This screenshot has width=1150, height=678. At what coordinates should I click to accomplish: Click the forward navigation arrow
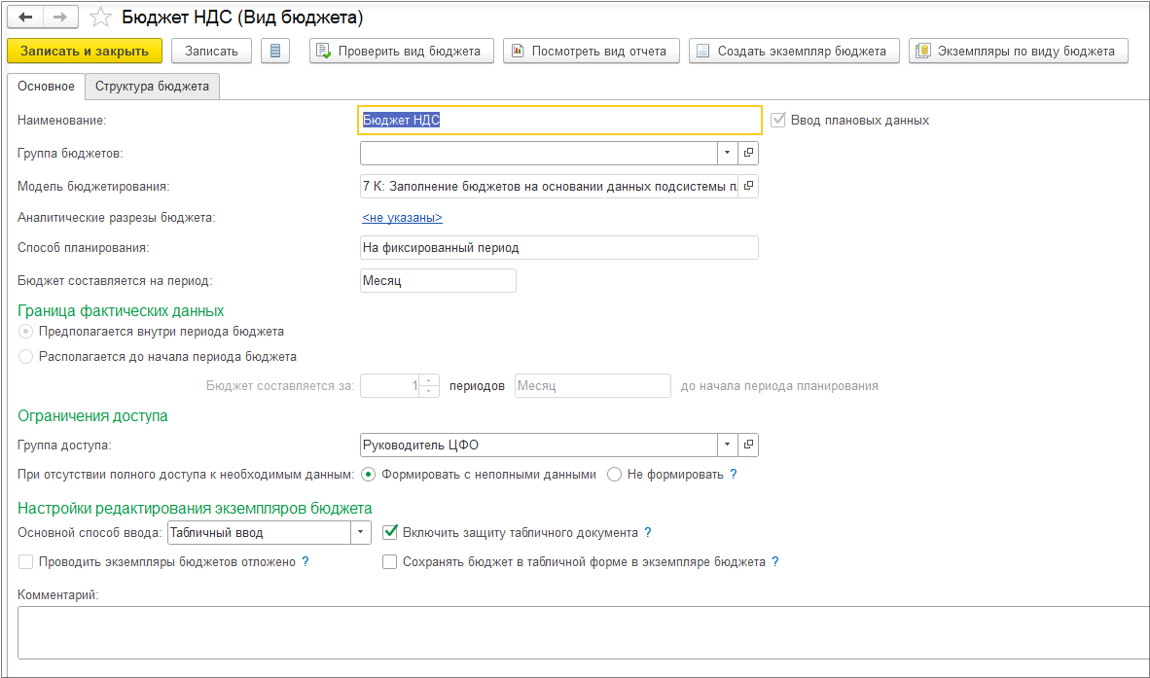pos(59,18)
